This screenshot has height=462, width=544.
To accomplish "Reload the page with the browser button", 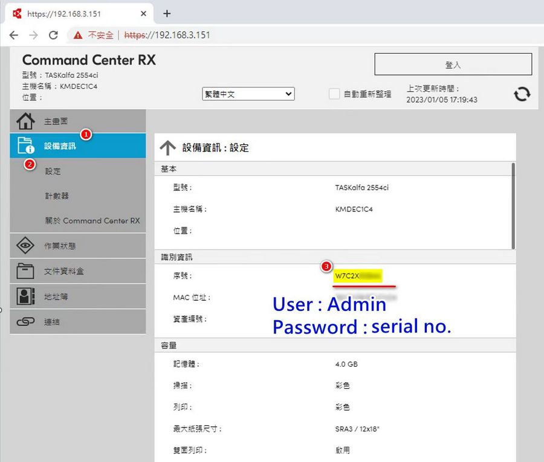I will pyautogui.click(x=53, y=35).
